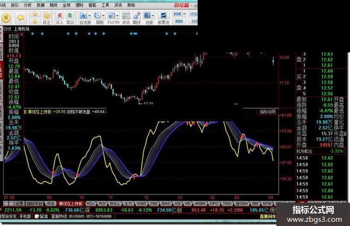Click the 上海机场 stock name label
The image size is (350, 226).
coord(21,29)
